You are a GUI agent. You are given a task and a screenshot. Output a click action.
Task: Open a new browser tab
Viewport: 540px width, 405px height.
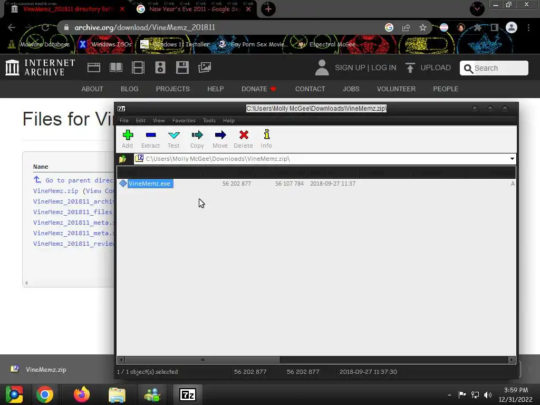coord(268,9)
